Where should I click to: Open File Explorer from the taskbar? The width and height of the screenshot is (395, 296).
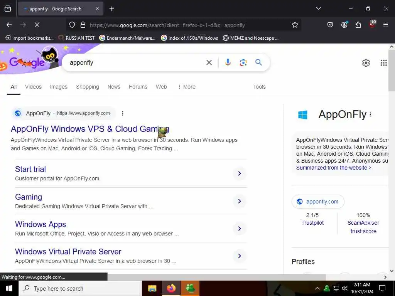152,288
